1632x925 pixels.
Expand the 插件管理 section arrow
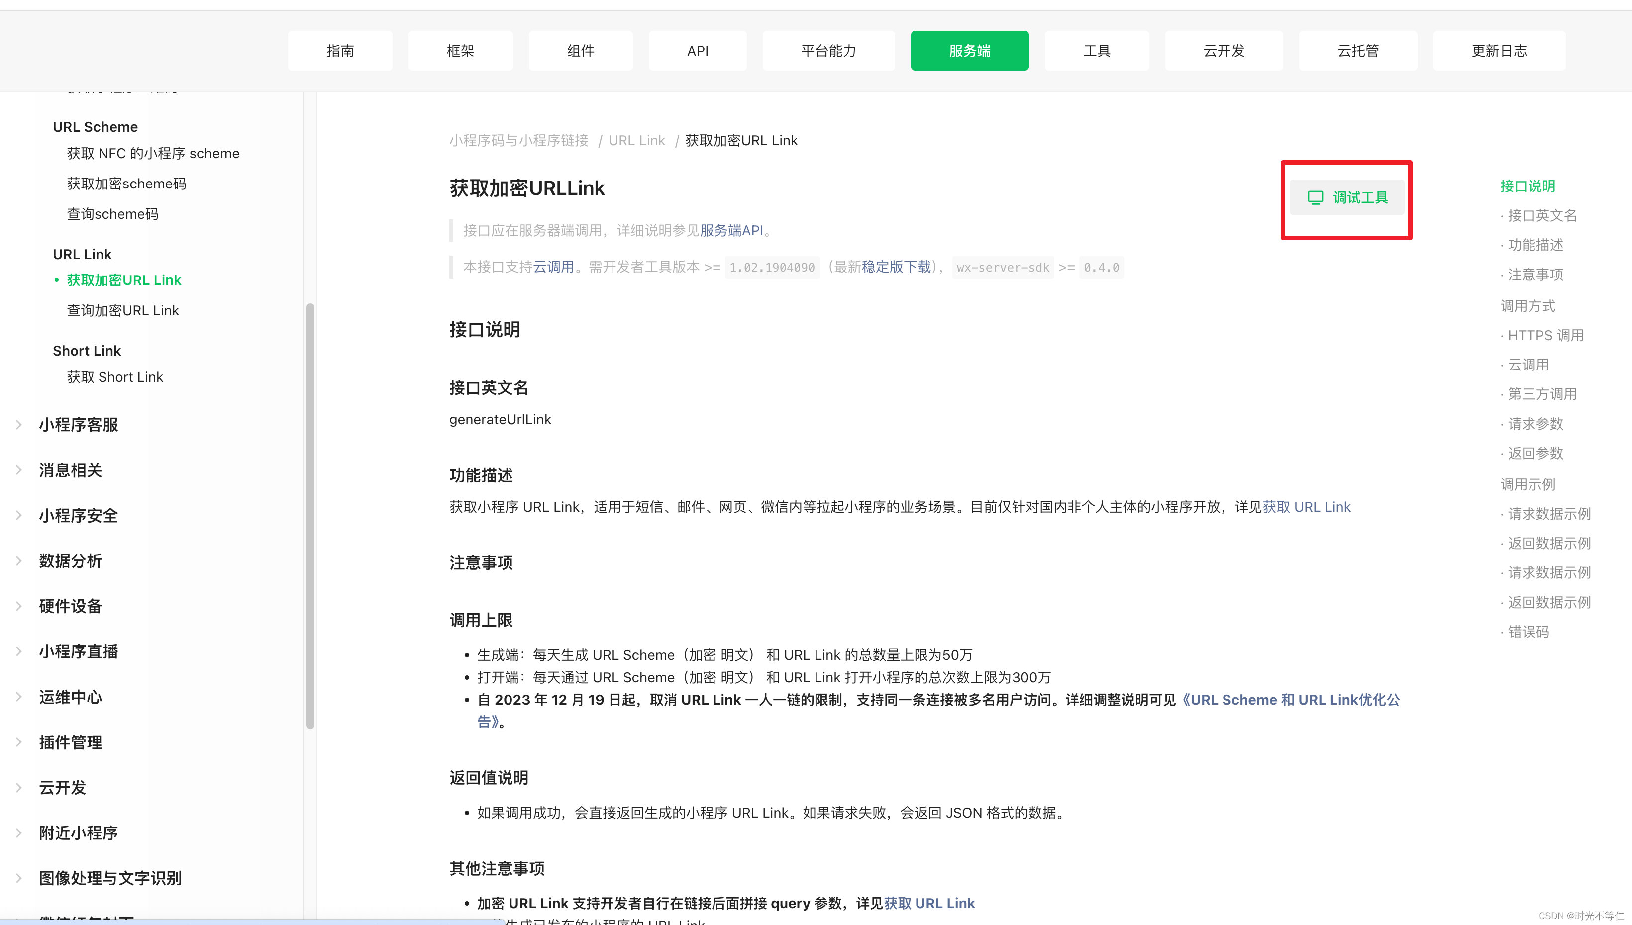click(x=19, y=742)
